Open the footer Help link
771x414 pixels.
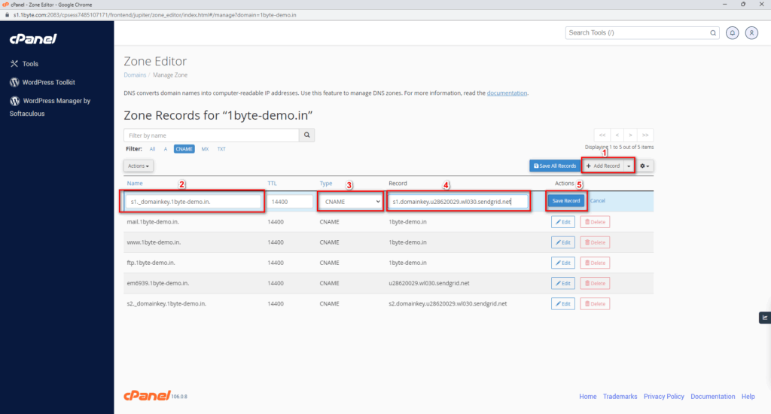748,397
